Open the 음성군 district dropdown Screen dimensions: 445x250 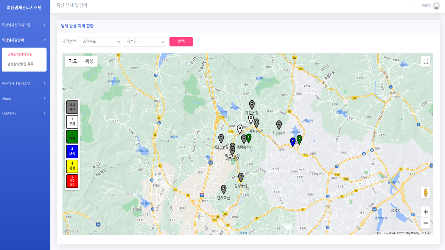pyautogui.click(x=144, y=42)
